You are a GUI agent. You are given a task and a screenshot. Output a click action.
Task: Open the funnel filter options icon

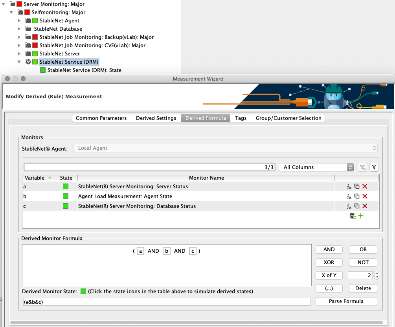pyautogui.click(x=374, y=167)
